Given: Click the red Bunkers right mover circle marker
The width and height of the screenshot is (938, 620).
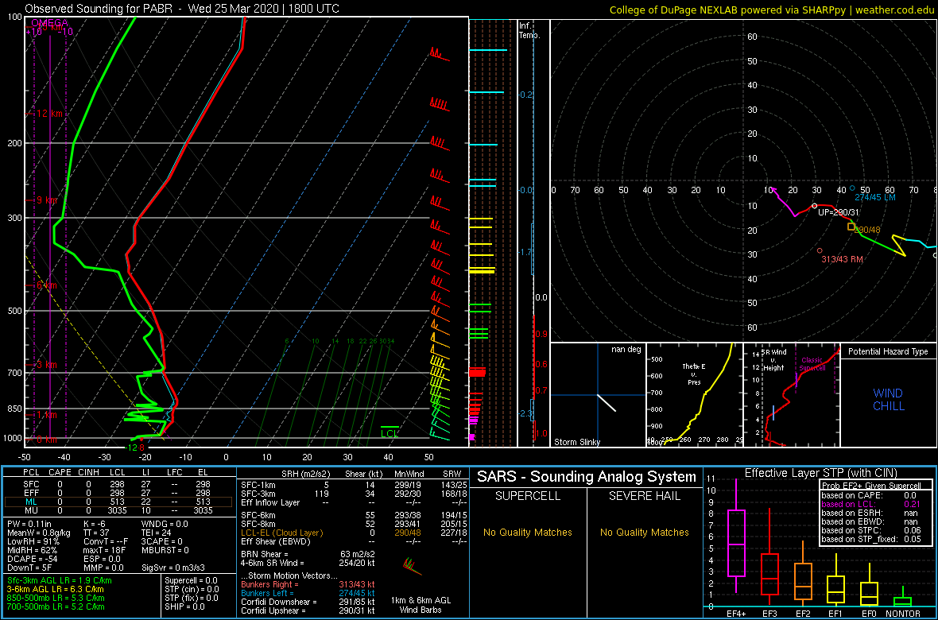Looking at the screenshot, I should tap(819, 250).
